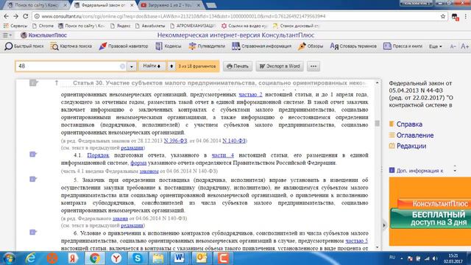This screenshot has height=265, width=471.
Task: Open the части 4 link
Action: pos(222,155)
